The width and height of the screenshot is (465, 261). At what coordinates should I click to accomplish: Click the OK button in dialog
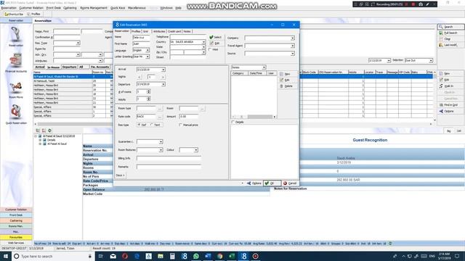tap(272, 183)
